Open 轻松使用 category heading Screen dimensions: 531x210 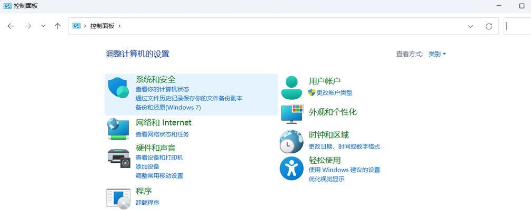tap(325, 160)
